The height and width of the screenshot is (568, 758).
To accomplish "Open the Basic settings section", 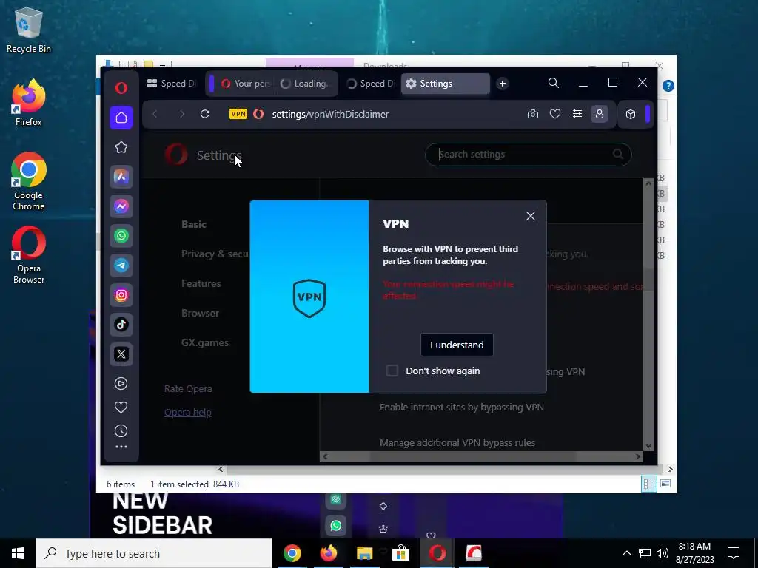I will [194, 224].
